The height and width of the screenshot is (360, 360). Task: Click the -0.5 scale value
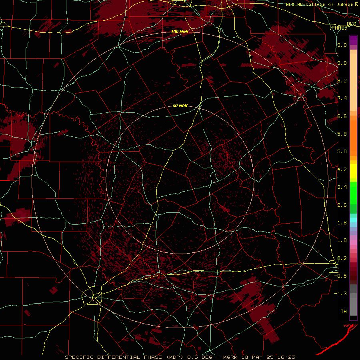tap(341, 276)
